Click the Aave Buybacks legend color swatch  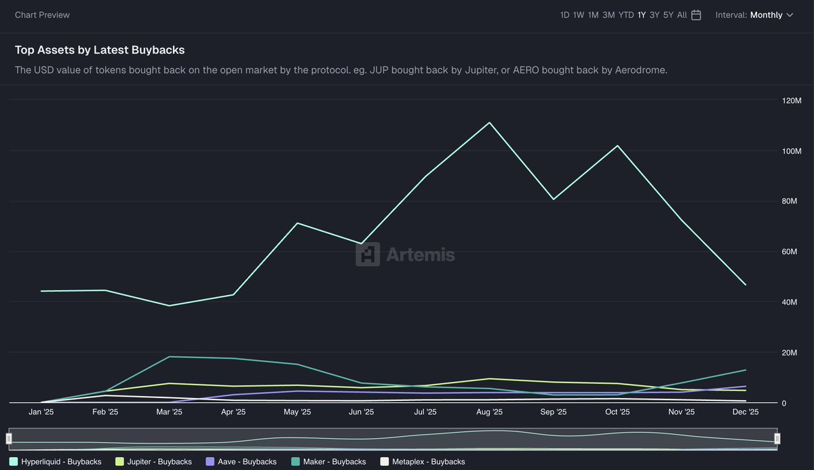(210, 461)
